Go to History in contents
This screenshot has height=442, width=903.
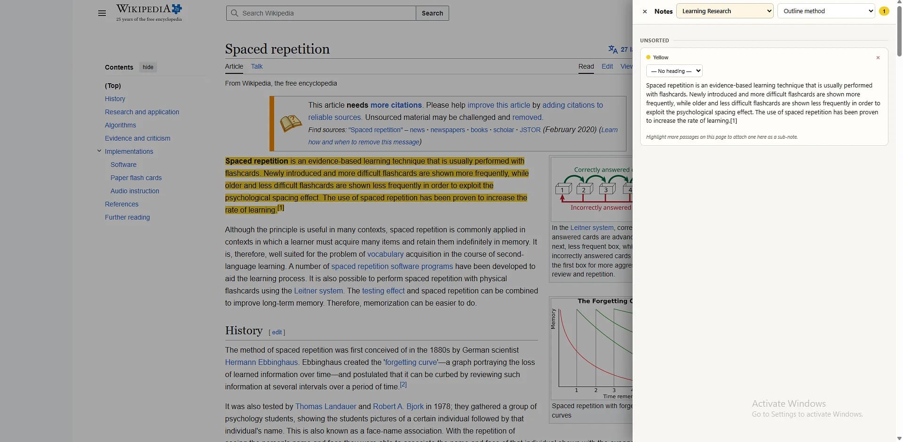point(115,99)
